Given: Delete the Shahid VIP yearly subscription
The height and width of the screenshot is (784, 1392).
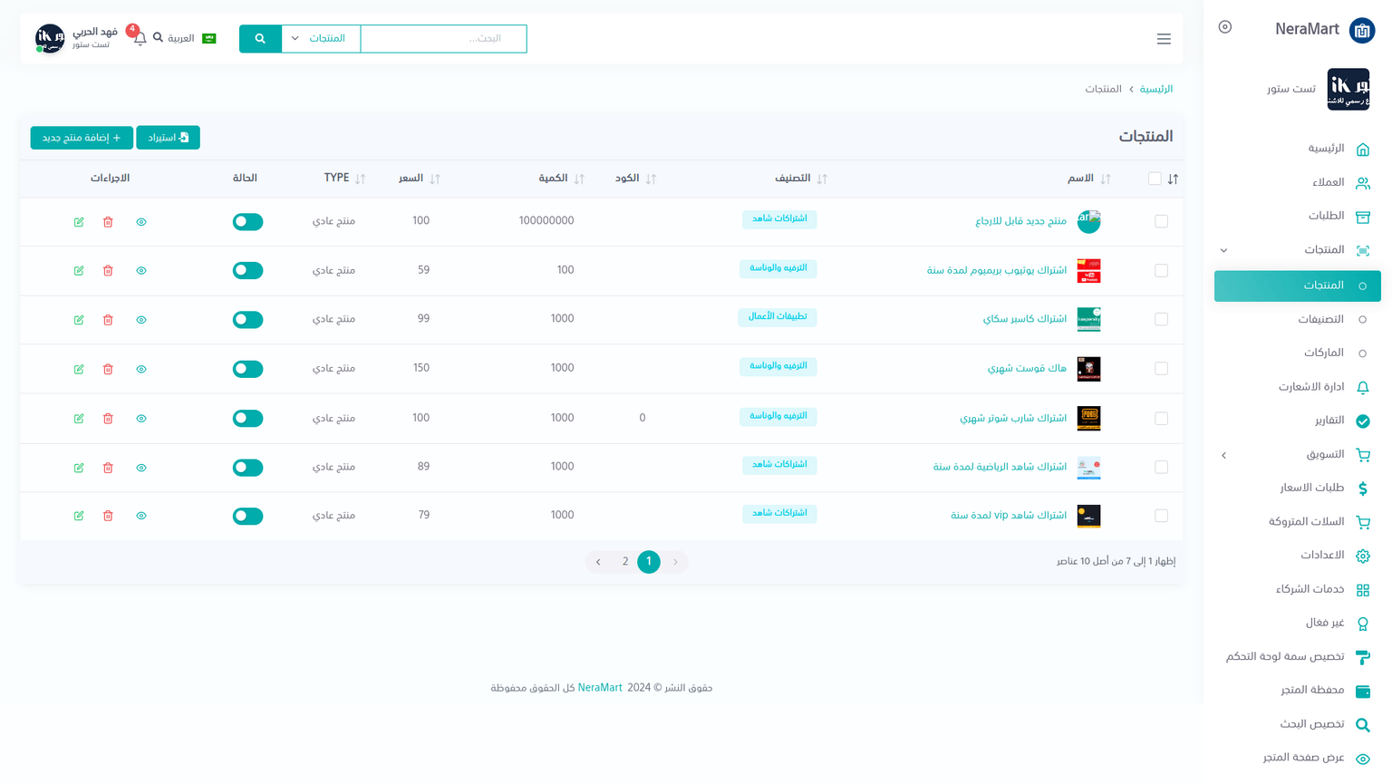Looking at the screenshot, I should click(108, 516).
